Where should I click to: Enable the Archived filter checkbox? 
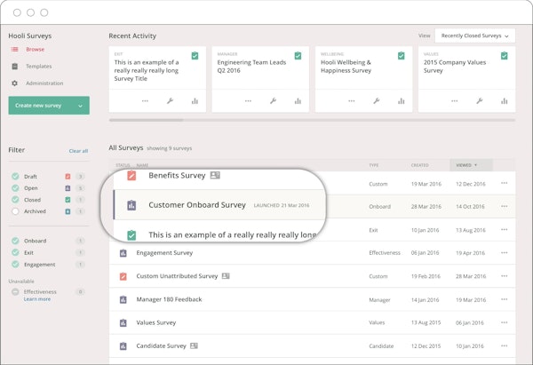tap(15, 211)
